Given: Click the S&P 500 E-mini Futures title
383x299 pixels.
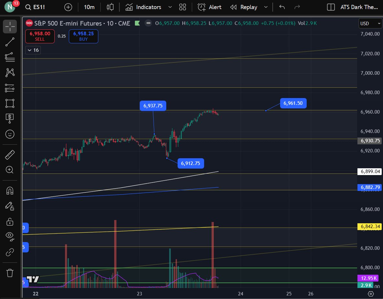Looking at the screenshot, I should [x=82, y=23].
